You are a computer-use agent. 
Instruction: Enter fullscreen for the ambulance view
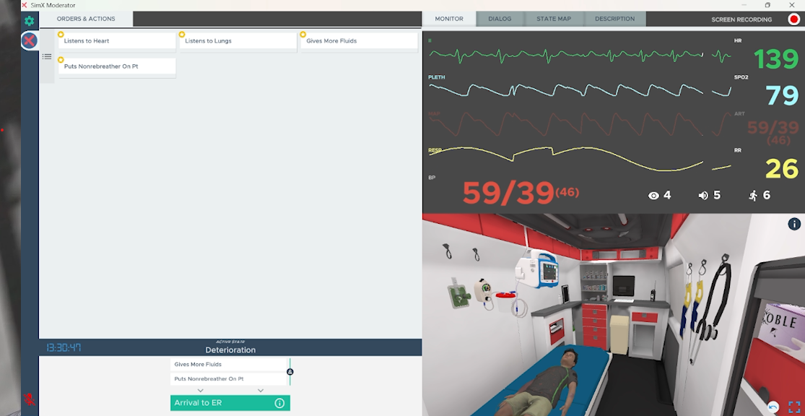click(793, 407)
